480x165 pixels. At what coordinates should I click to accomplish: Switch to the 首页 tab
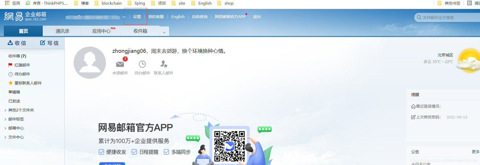tap(23, 31)
